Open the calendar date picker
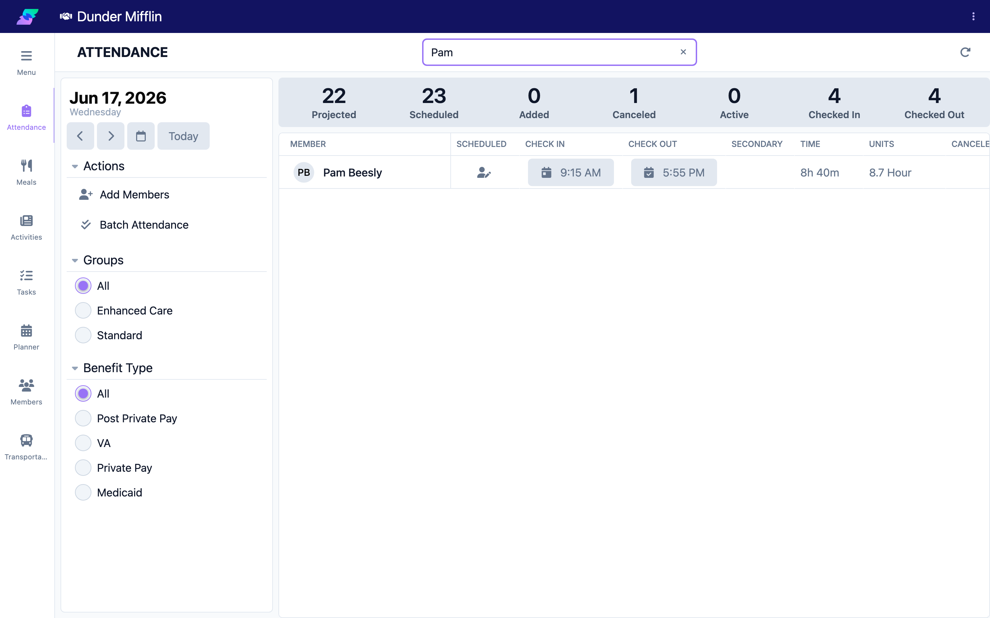The height and width of the screenshot is (618, 990). click(141, 136)
